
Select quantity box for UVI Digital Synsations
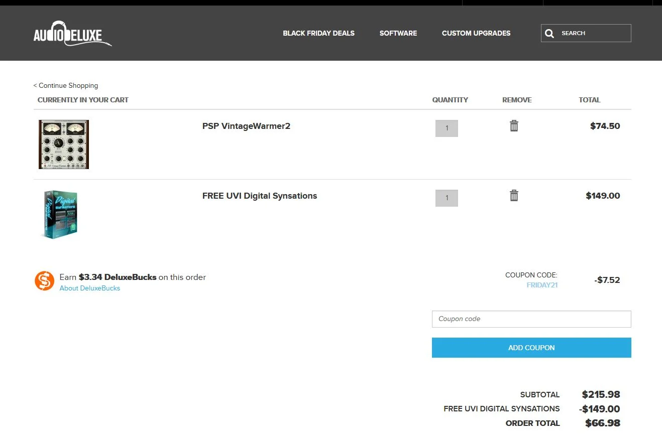click(447, 198)
